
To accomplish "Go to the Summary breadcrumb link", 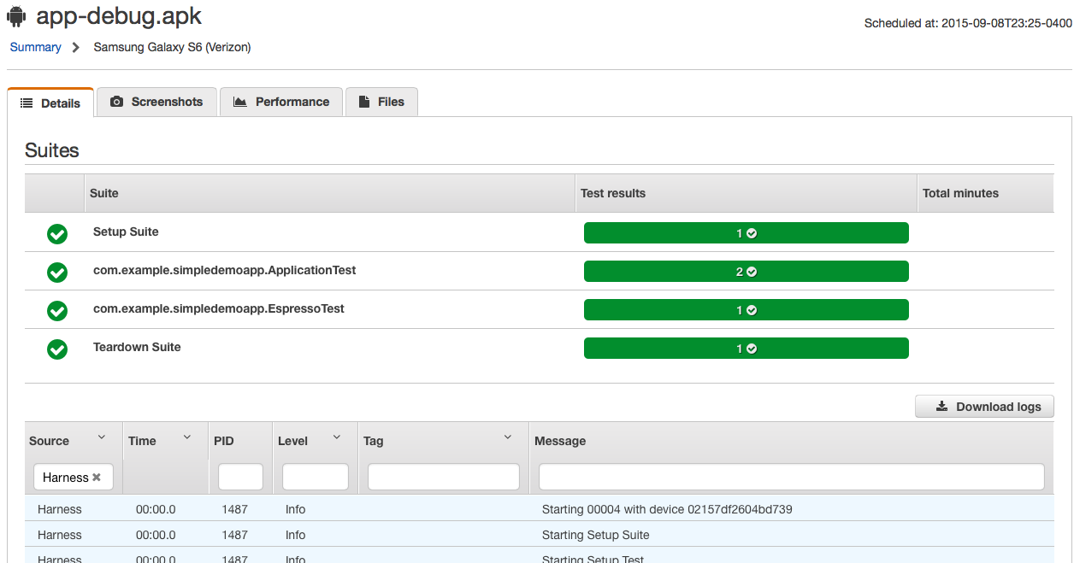I will tap(35, 48).
